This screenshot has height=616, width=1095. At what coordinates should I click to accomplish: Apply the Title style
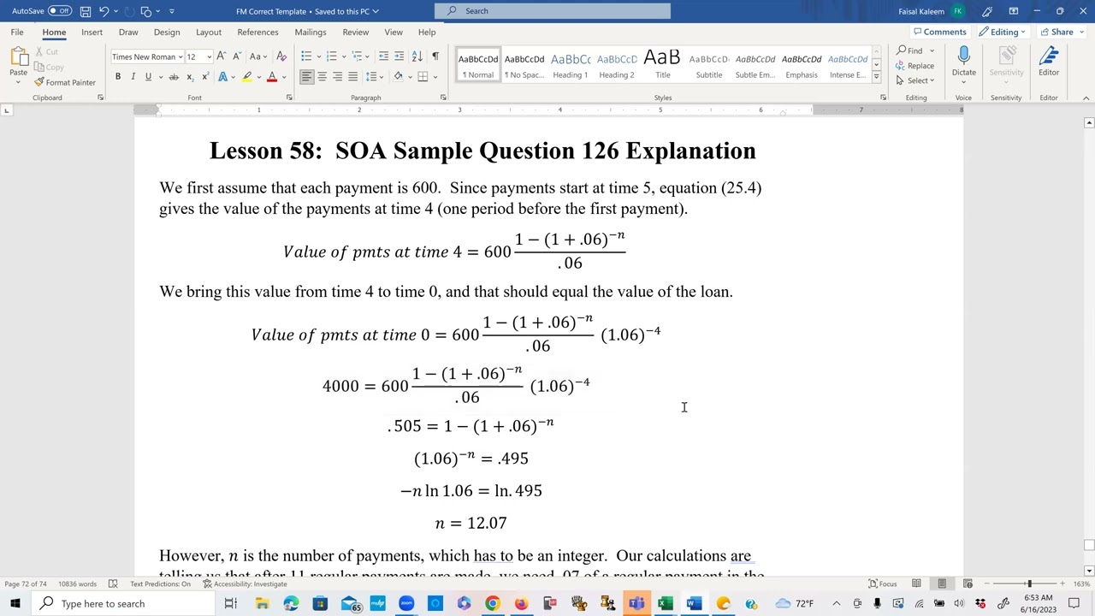pos(663,65)
